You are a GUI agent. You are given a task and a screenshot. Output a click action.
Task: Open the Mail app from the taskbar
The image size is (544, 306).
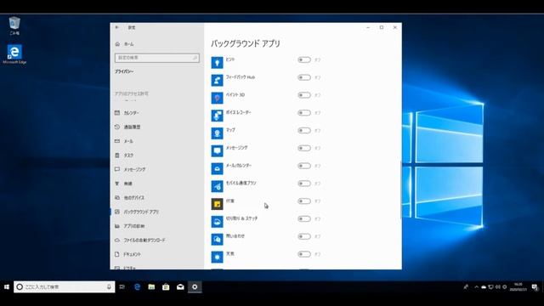tap(180, 287)
